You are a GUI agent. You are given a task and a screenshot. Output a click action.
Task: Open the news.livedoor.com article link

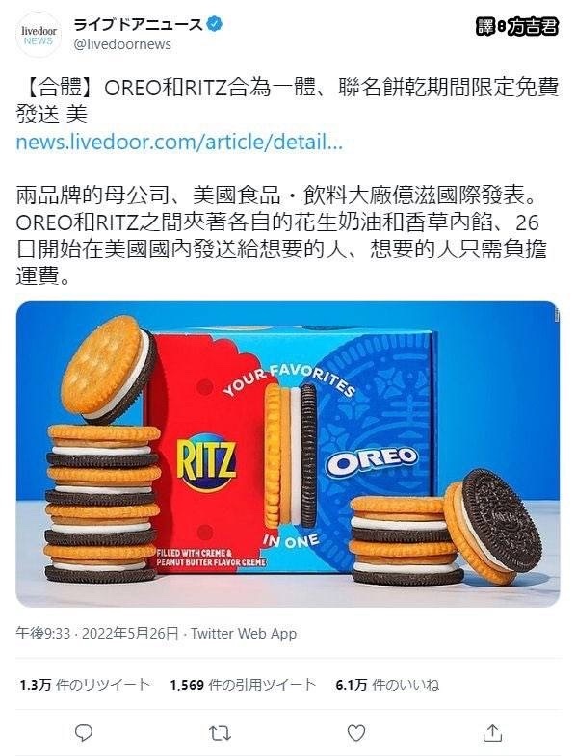pos(179,143)
